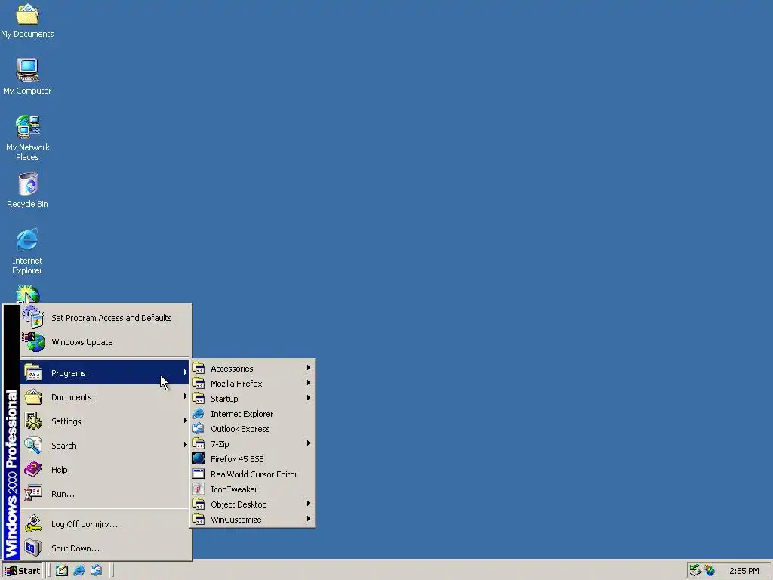The image size is (773, 580).
Task: Click the Object Desktop label
Action: click(239, 504)
